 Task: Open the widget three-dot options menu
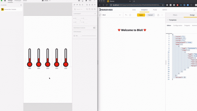(x=162, y=15)
